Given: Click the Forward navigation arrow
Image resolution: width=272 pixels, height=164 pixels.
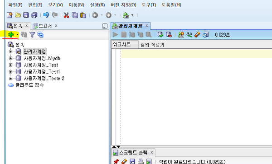Looking at the screenshot, I should [x=108, y=15].
